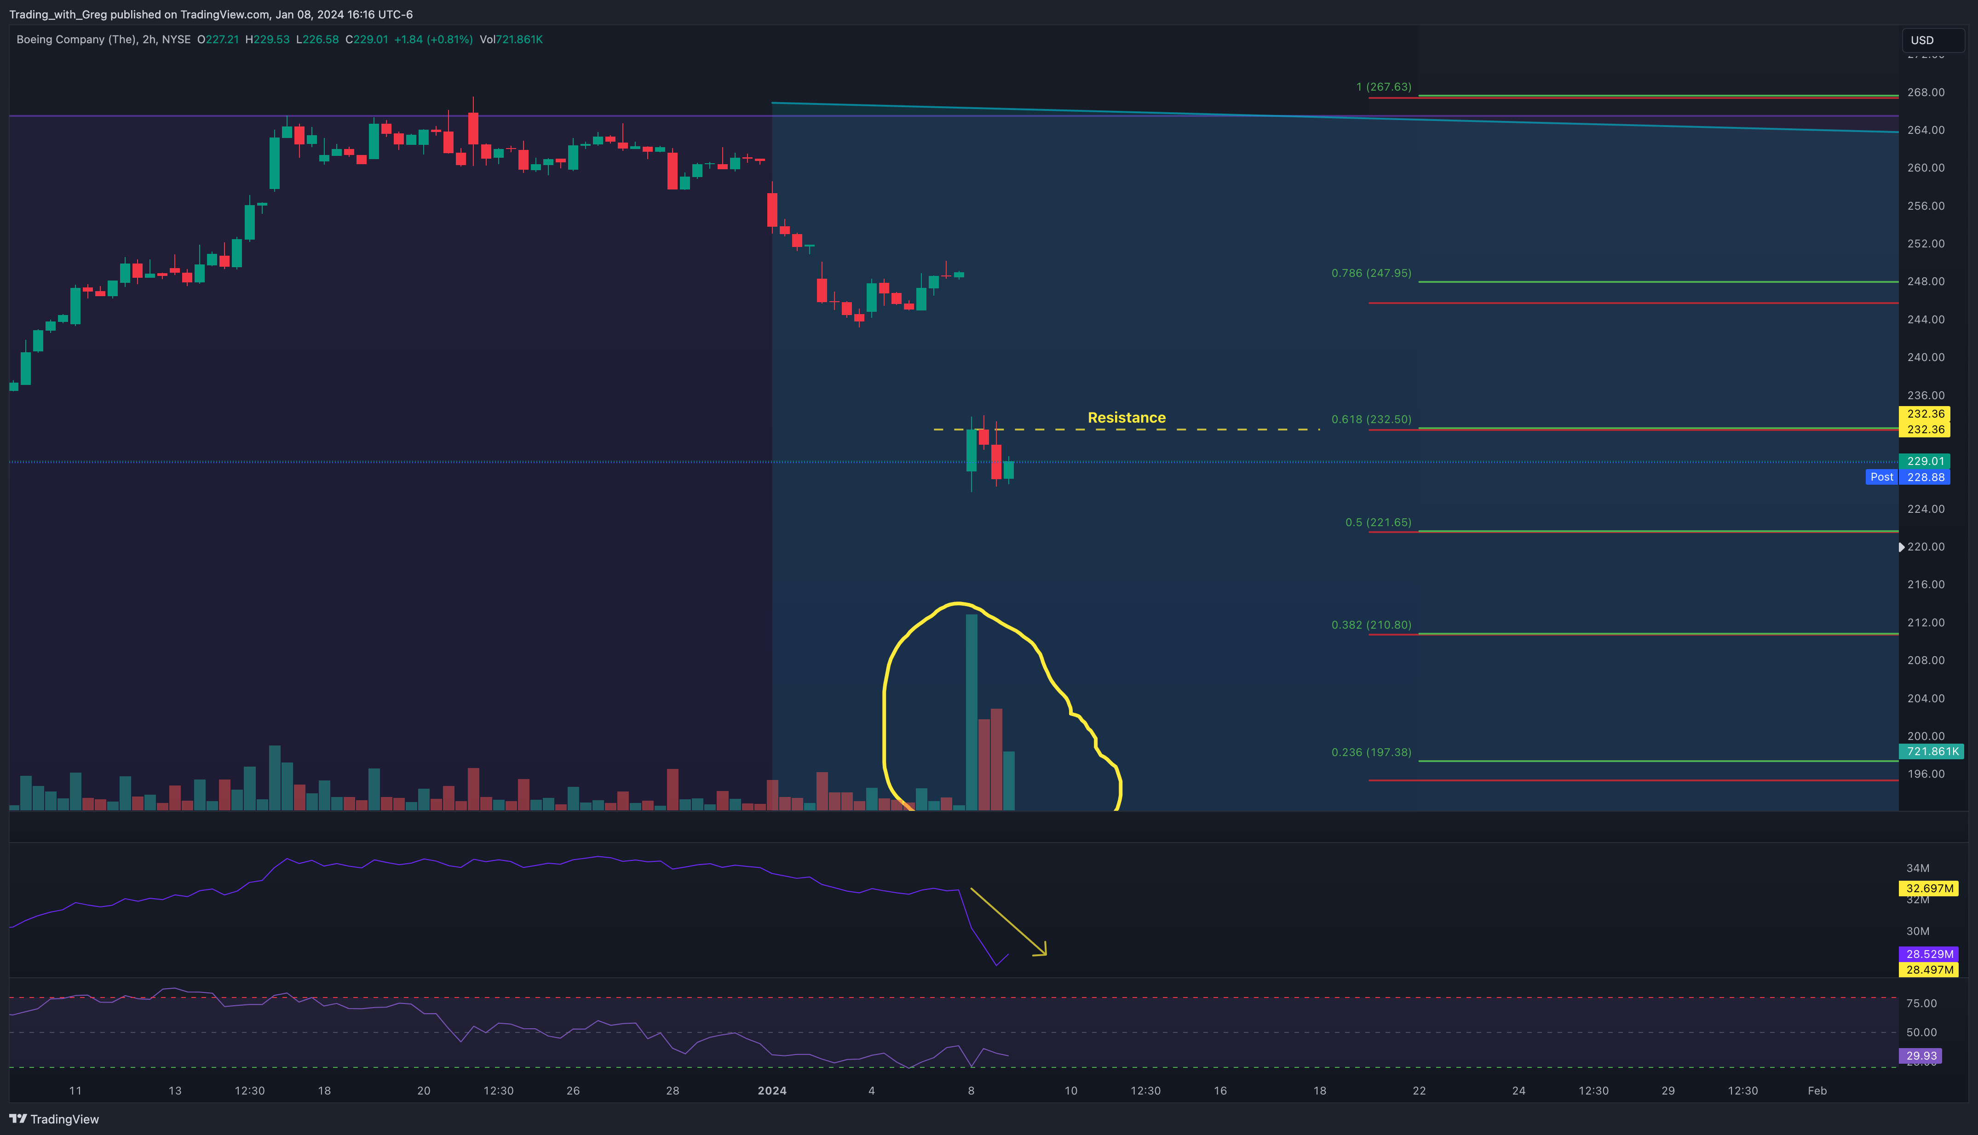Click the 50.00 RSI axis label
The width and height of the screenshot is (1978, 1135).
click(1921, 1032)
